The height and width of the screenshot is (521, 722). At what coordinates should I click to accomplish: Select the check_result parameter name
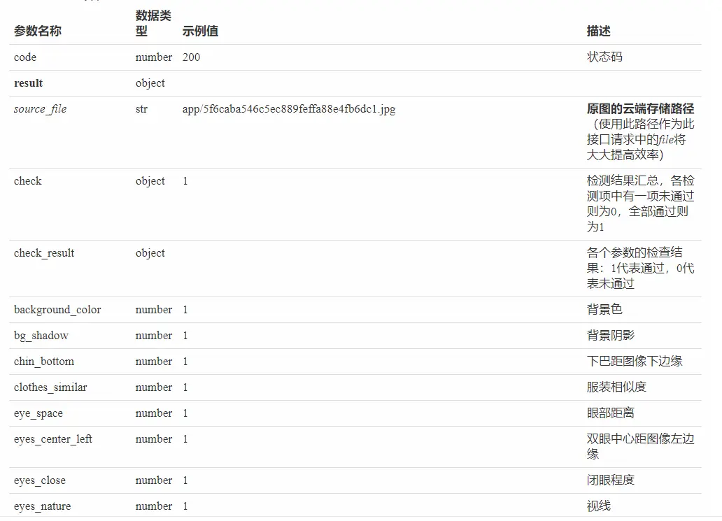44,253
